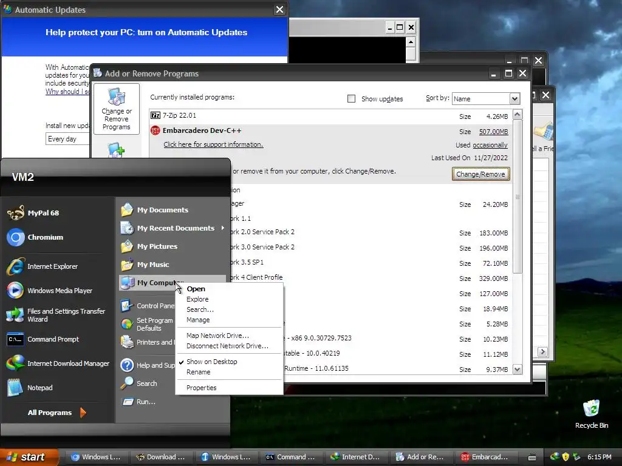
Task: Expand All Programs arrow
Action: (83, 413)
